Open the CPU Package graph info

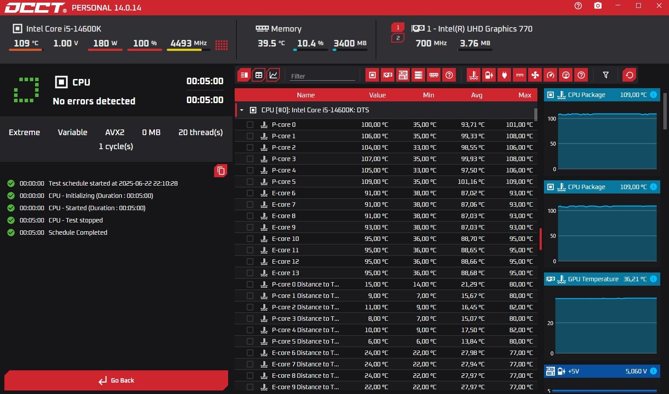click(x=653, y=95)
